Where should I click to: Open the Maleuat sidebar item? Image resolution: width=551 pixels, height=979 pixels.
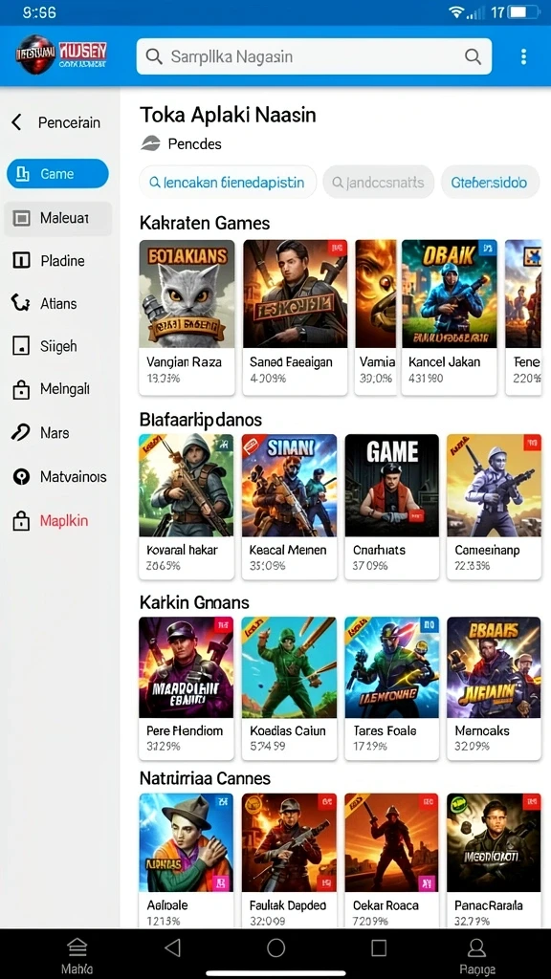(x=57, y=218)
